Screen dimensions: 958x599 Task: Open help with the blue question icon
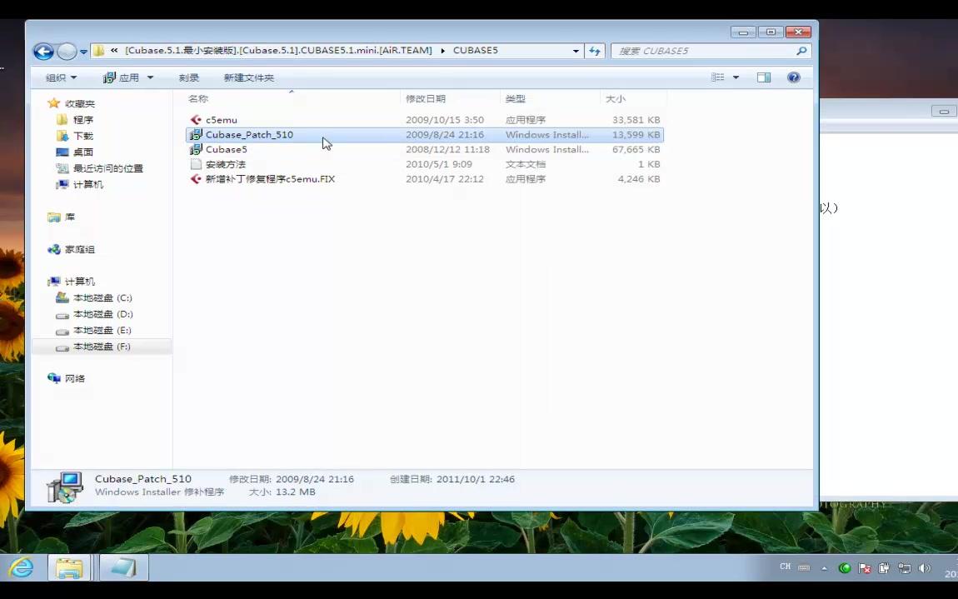point(794,77)
